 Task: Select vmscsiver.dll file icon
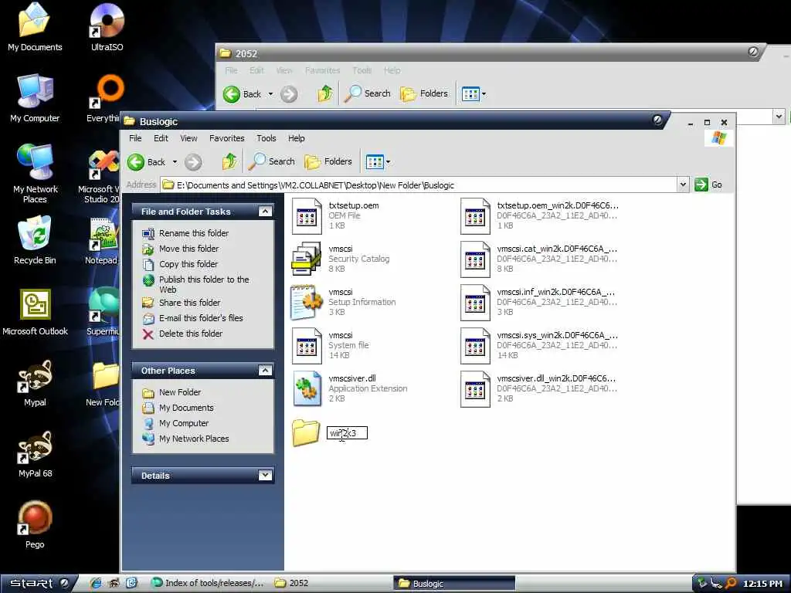tap(307, 389)
